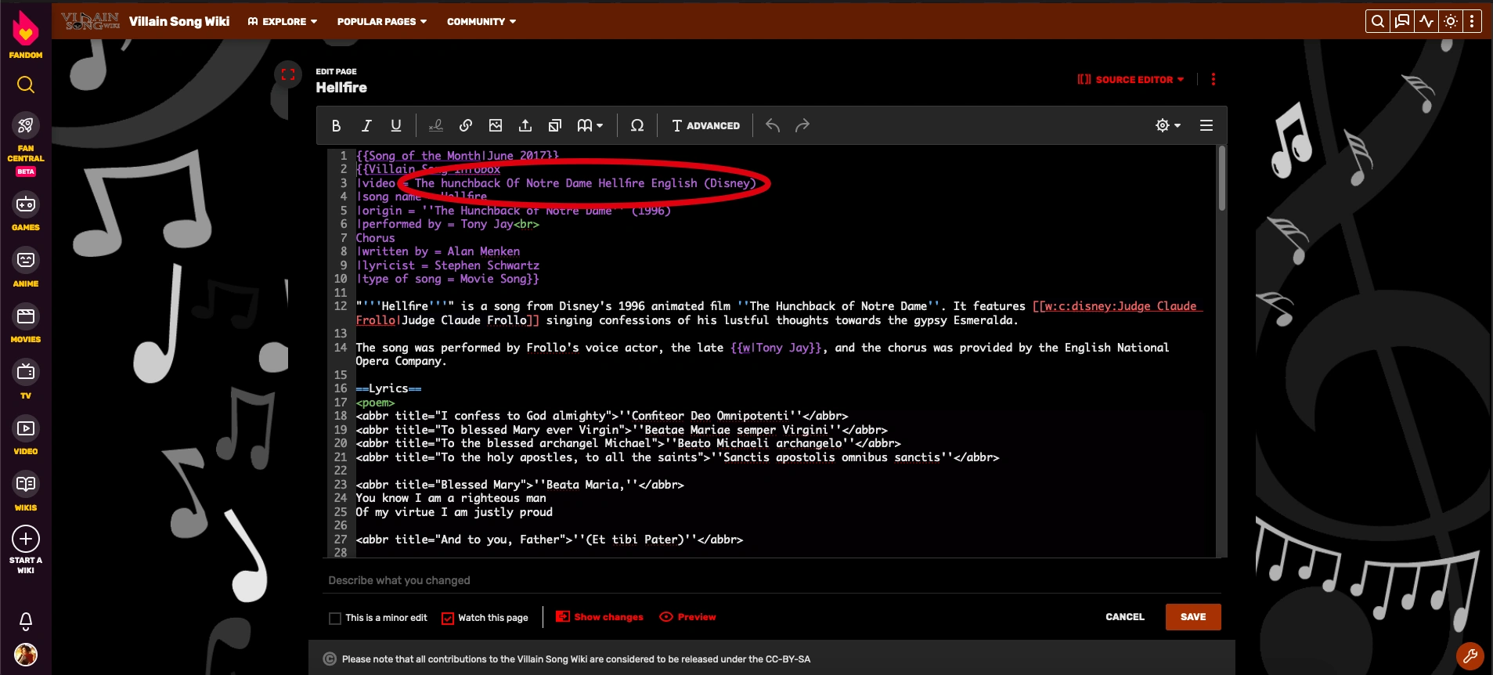Image resolution: width=1493 pixels, height=675 pixels.
Task: Click the signature toolbar icon
Action: coord(436,125)
